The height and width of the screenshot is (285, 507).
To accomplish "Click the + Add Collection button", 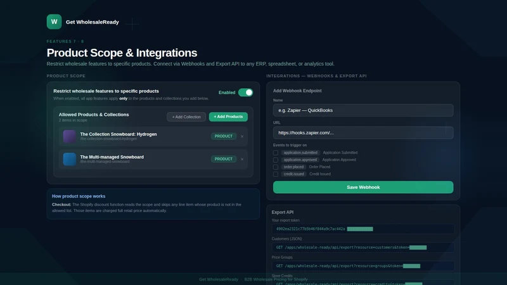I will pos(186,117).
